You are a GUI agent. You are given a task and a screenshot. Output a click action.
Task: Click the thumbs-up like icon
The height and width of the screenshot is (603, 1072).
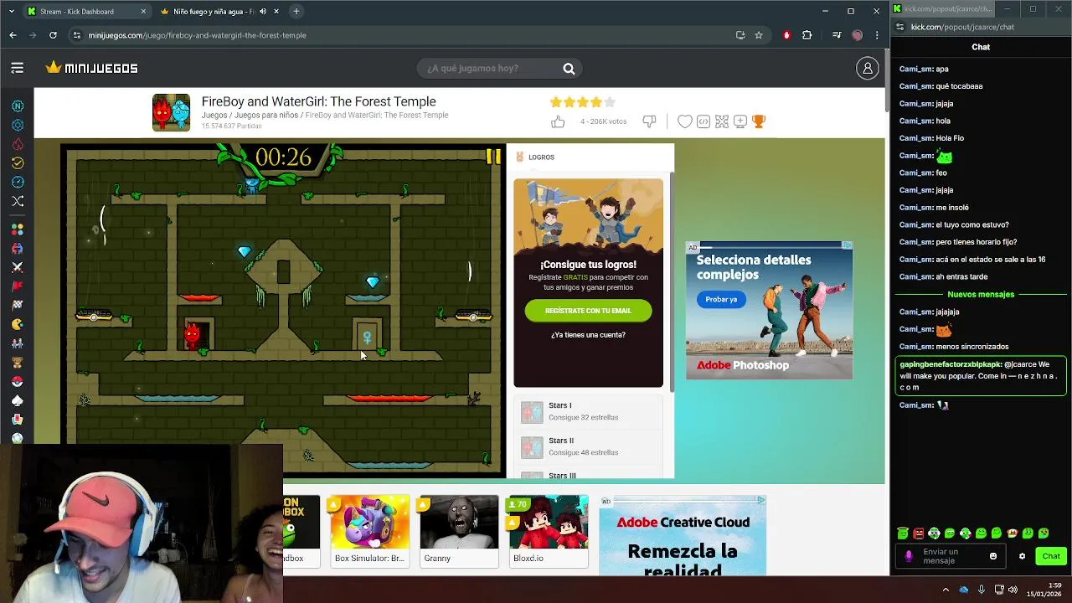click(558, 122)
